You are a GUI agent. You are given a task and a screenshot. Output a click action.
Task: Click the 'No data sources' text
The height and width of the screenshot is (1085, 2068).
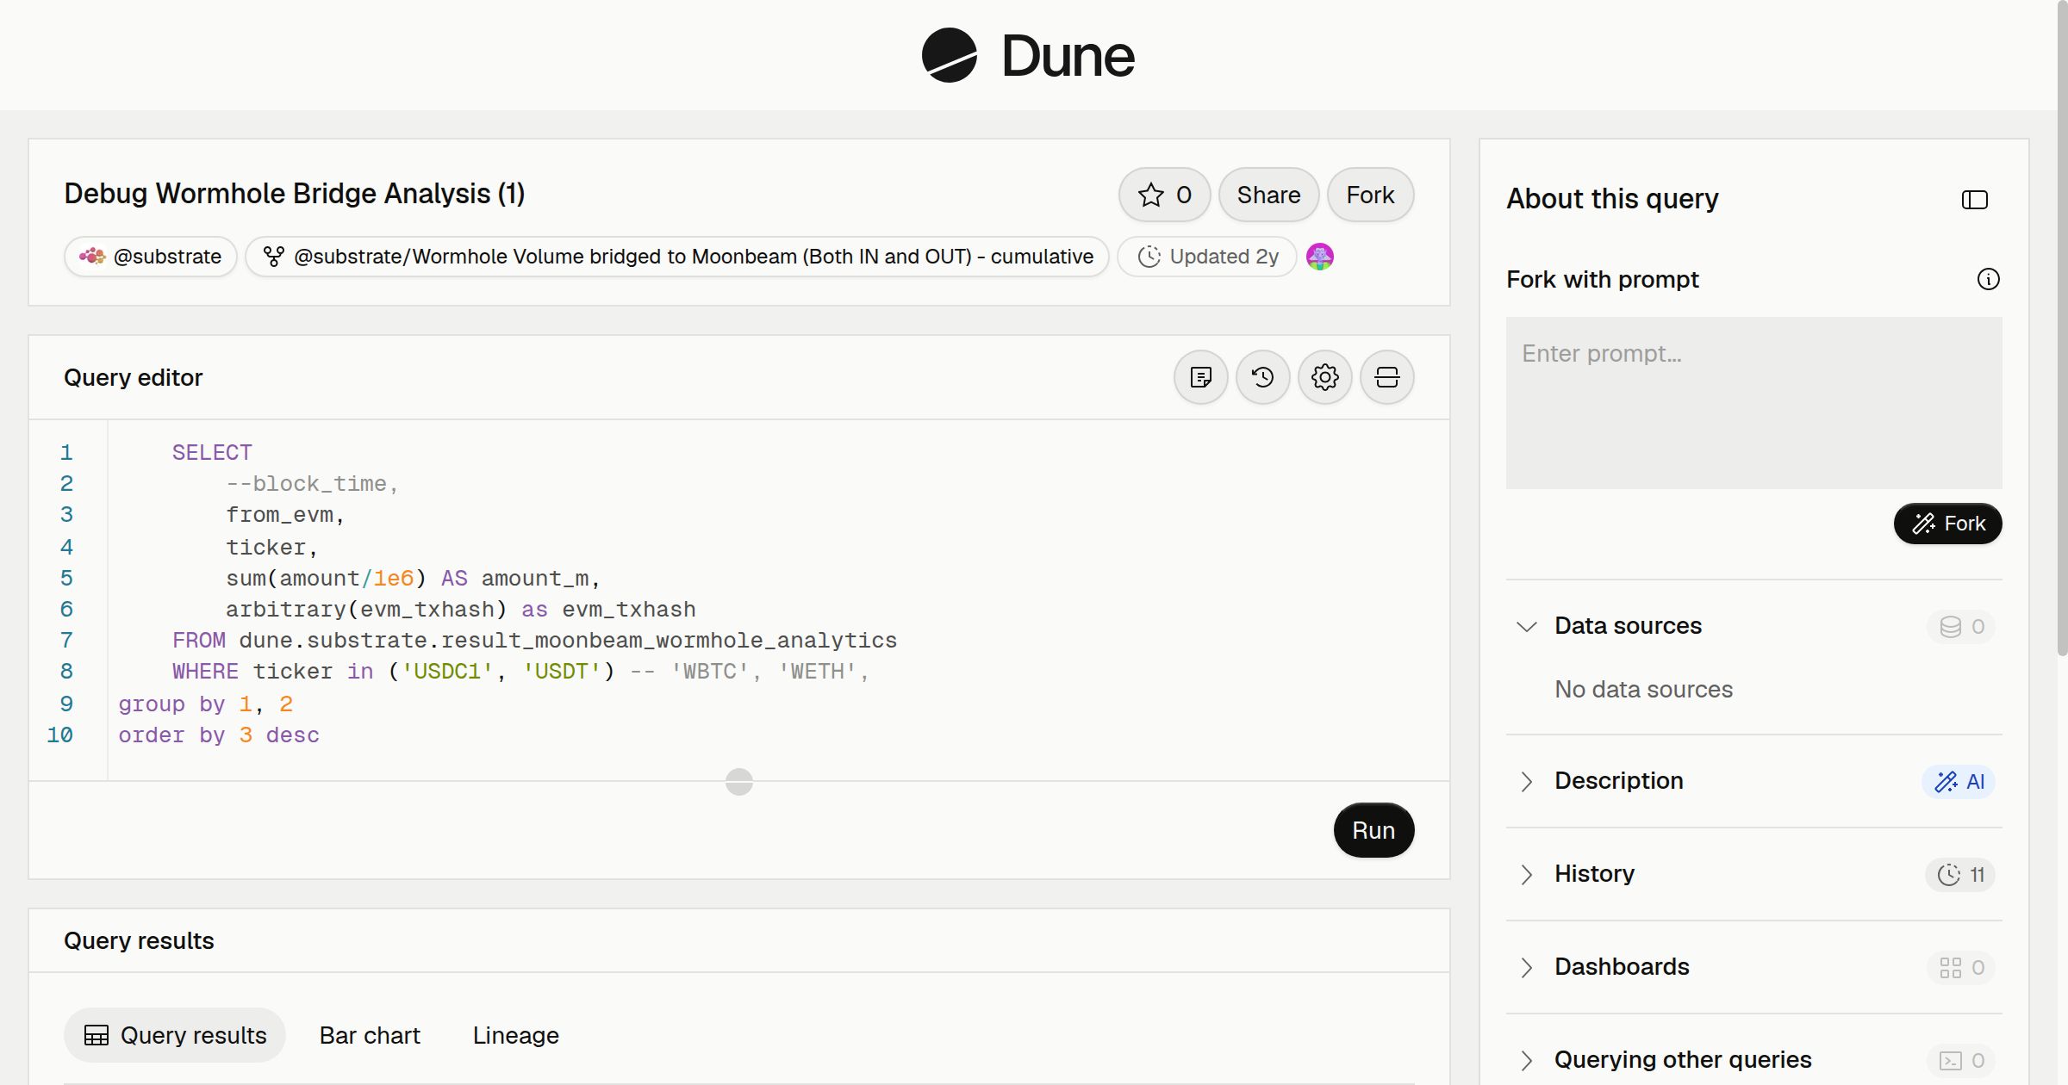click(x=1643, y=690)
